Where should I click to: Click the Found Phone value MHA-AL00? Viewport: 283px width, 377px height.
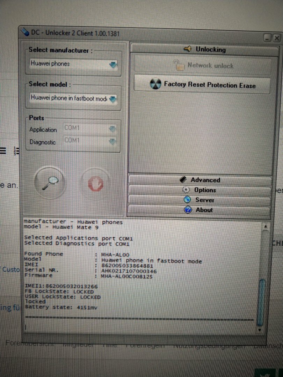115,254
